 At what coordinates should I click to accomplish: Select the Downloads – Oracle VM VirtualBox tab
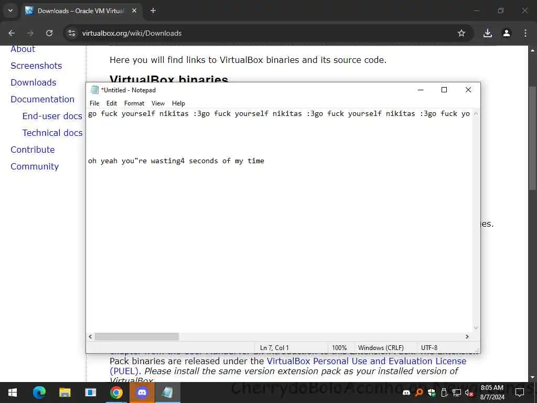[81, 11]
